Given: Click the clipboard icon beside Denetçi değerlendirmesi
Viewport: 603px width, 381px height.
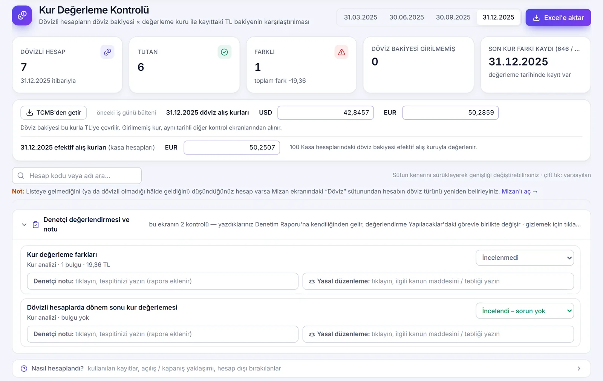Looking at the screenshot, I should pos(36,225).
